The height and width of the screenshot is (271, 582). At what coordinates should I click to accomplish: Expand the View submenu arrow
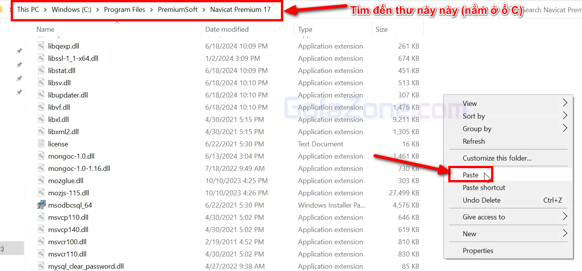tap(565, 103)
